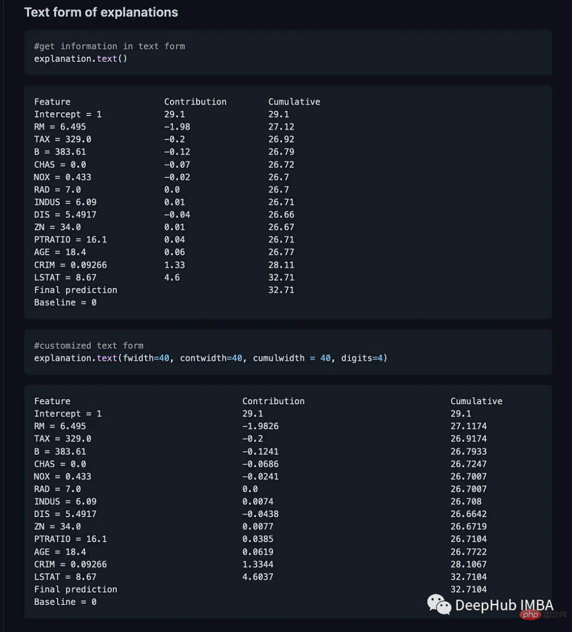Viewport: 572px width, 632px height.
Task: Click the DeepHub IMBA watermark text
Action: [504, 605]
